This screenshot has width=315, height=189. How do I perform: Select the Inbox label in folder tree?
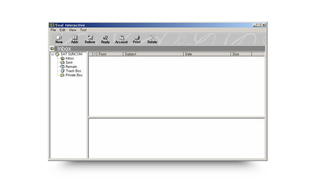70,59
